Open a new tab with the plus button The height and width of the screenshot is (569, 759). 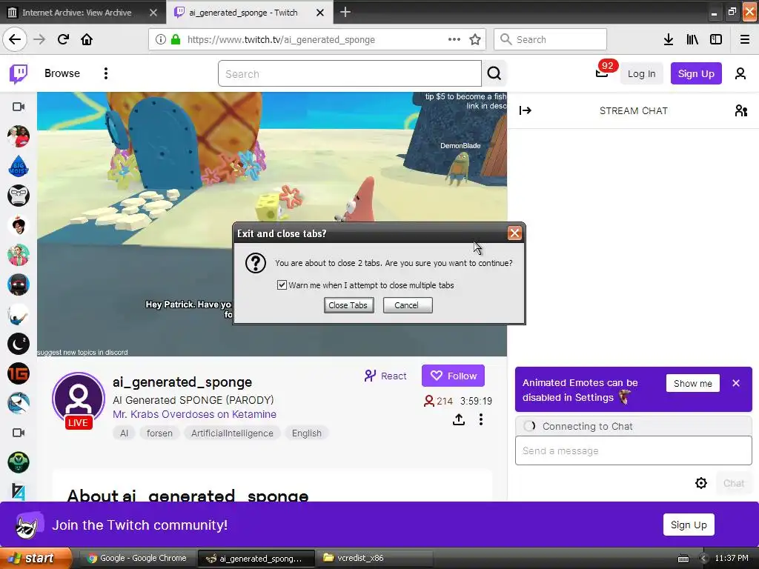(345, 12)
